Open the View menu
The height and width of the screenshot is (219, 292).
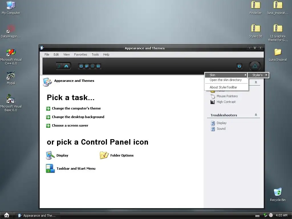(x=66, y=54)
